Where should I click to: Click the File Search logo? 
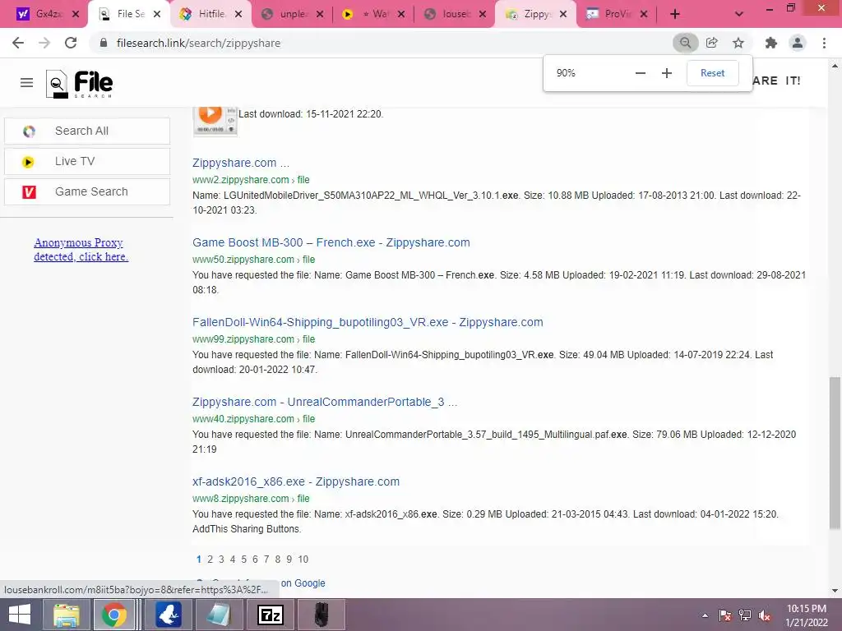click(x=79, y=84)
